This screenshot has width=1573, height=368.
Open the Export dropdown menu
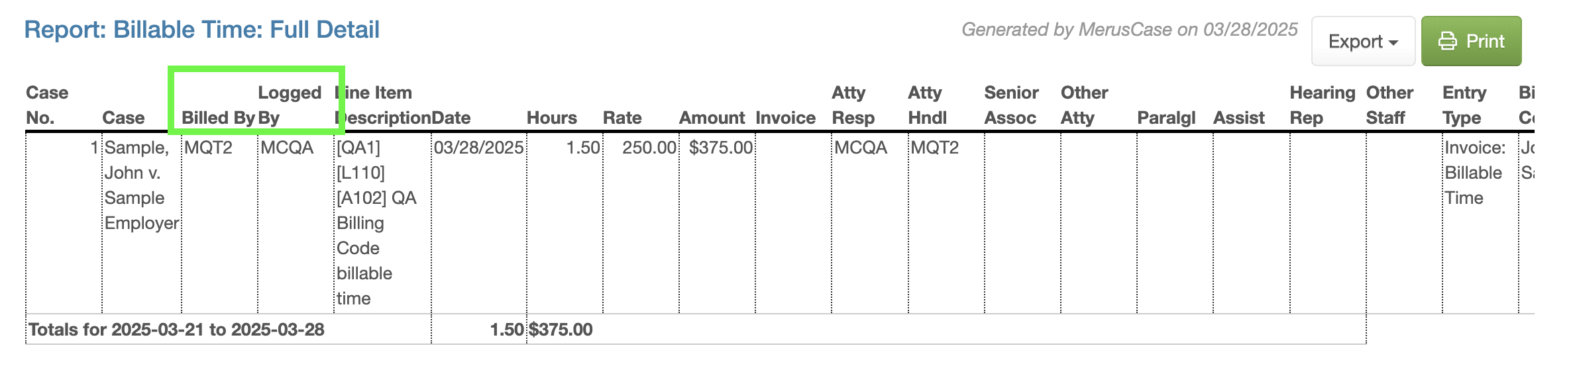[1363, 41]
